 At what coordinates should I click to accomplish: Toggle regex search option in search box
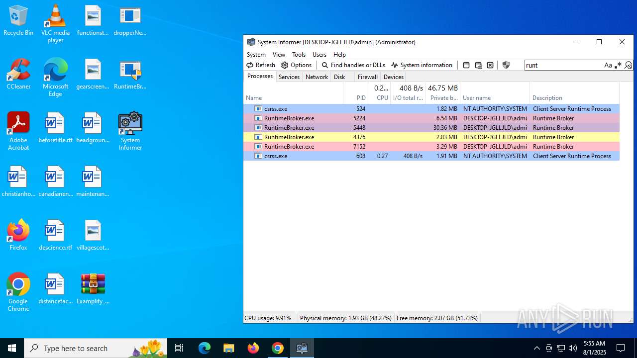(618, 65)
